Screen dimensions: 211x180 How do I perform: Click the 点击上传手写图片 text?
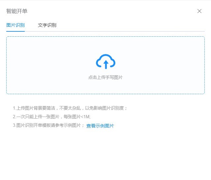[105, 77]
